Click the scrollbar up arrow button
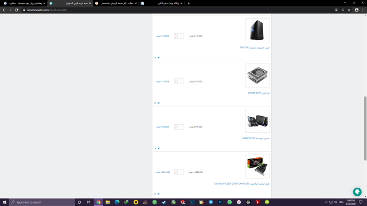This screenshot has width=367, height=206. pos(365,15)
